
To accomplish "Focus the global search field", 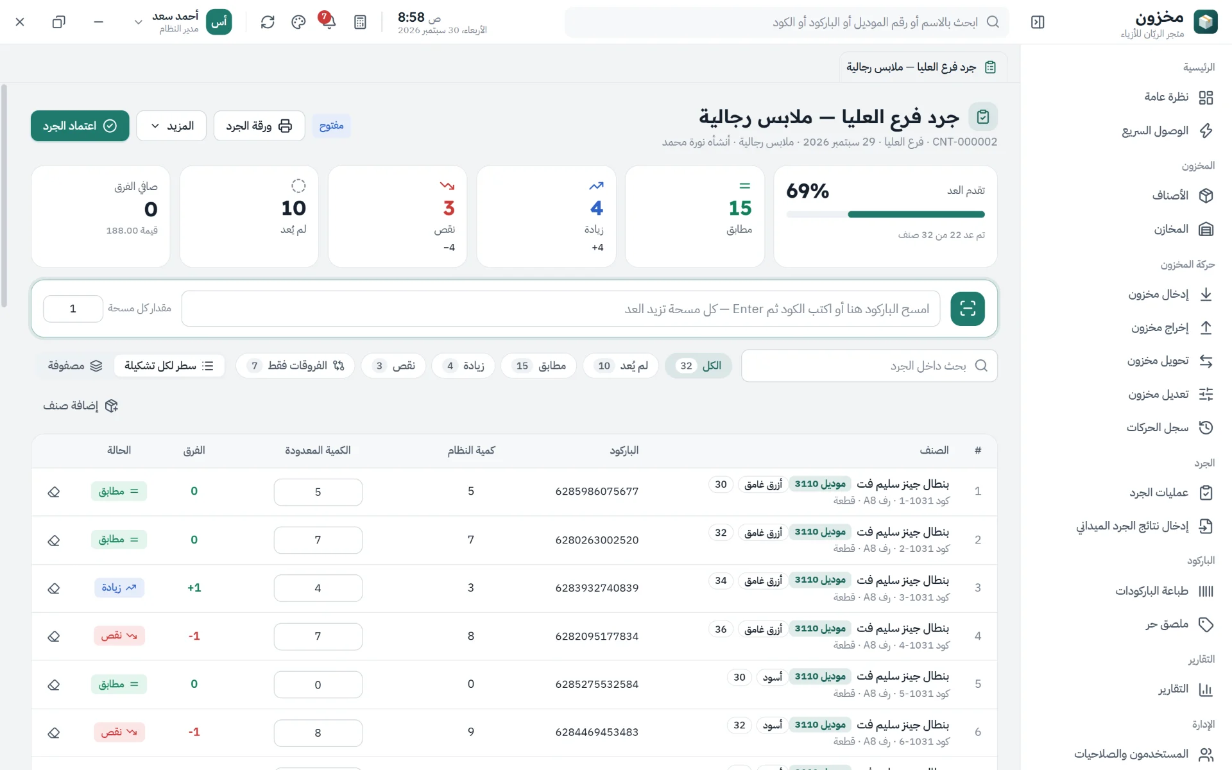I will tap(787, 22).
